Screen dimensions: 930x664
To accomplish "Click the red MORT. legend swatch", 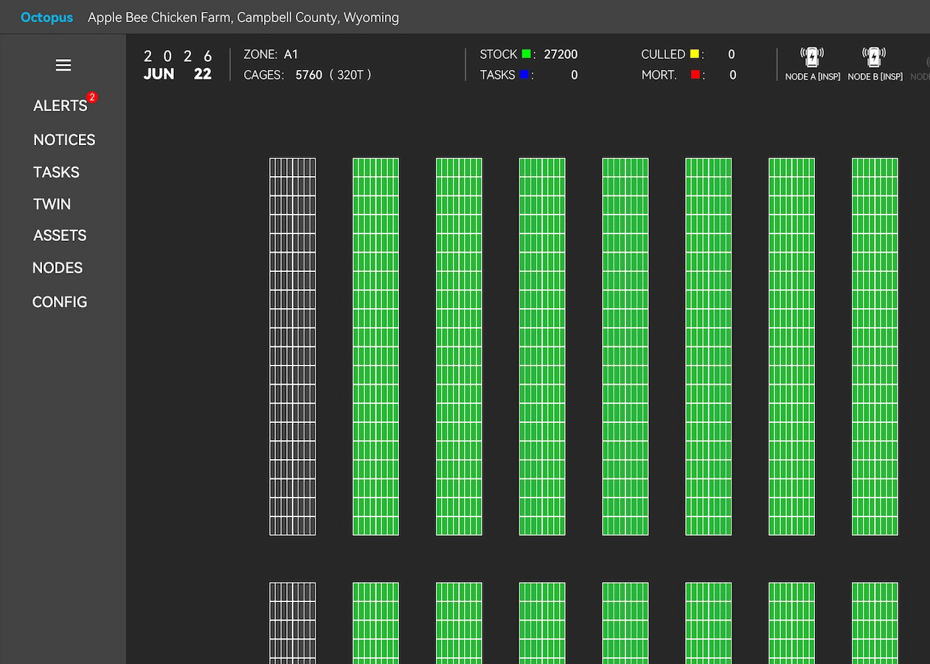I will (695, 74).
